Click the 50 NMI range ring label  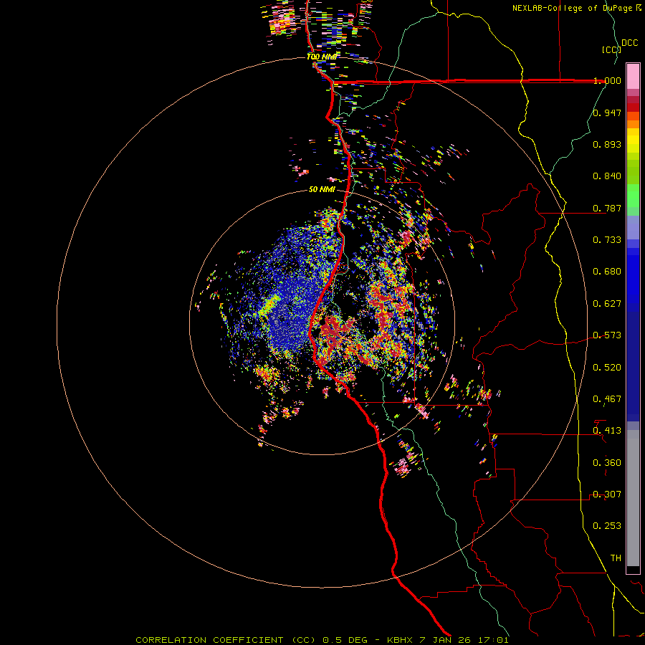pos(322,190)
